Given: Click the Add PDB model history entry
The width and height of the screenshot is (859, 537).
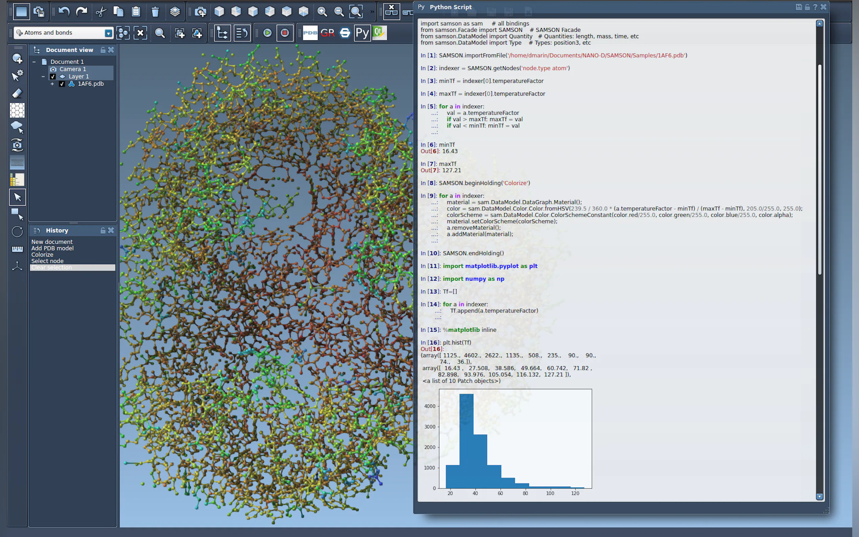Looking at the screenshot, I should 52,248.
